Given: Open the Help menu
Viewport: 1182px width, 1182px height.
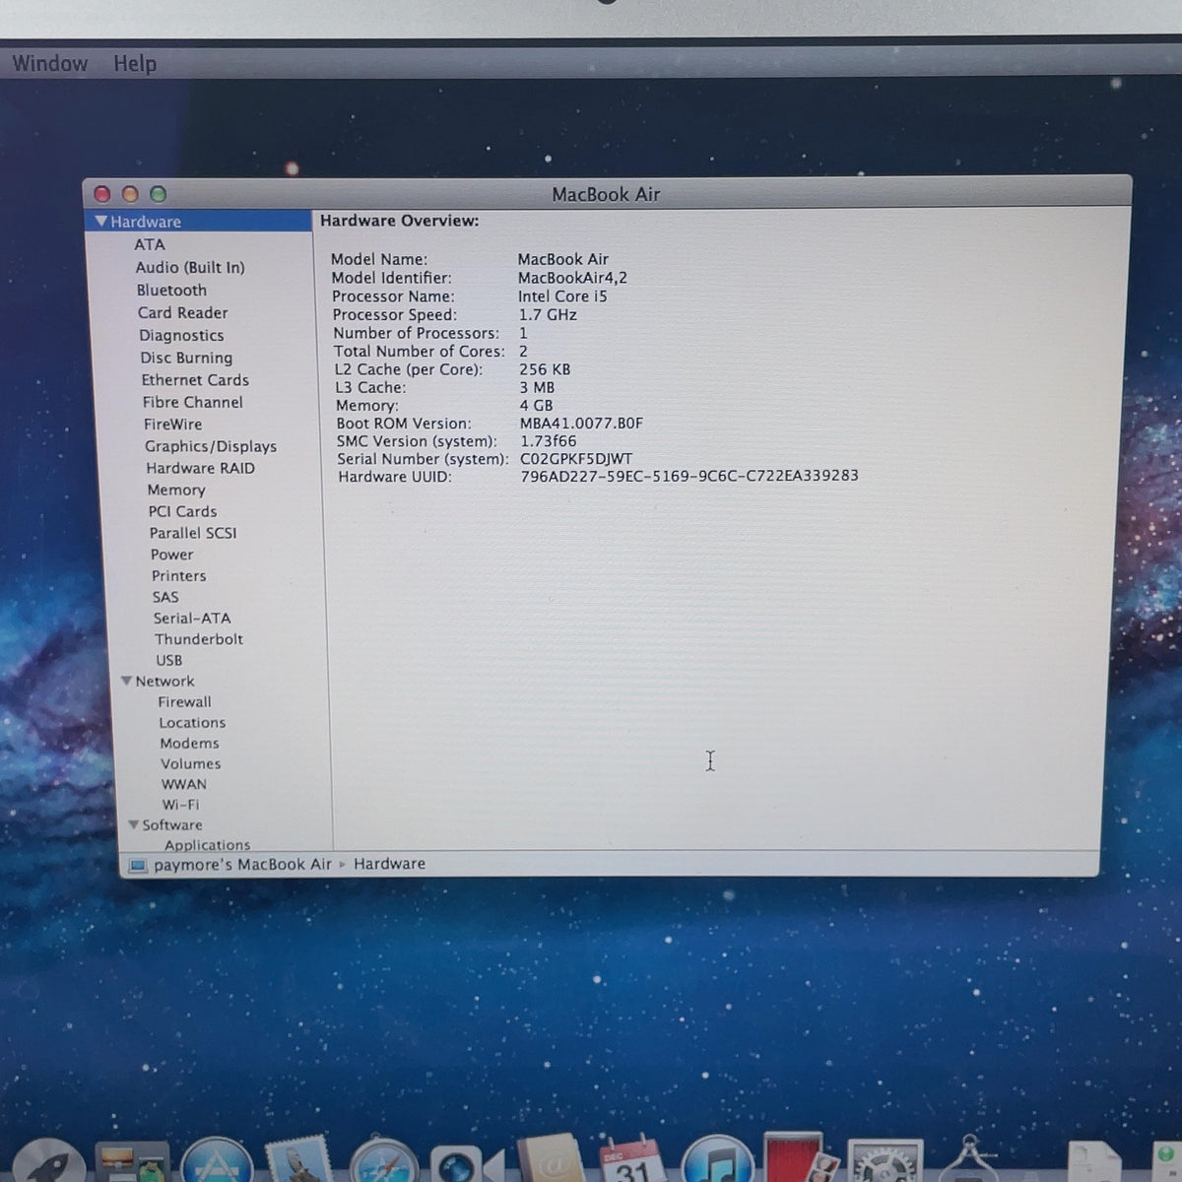Looking at the screenshot, I should [x=135, y=63].
